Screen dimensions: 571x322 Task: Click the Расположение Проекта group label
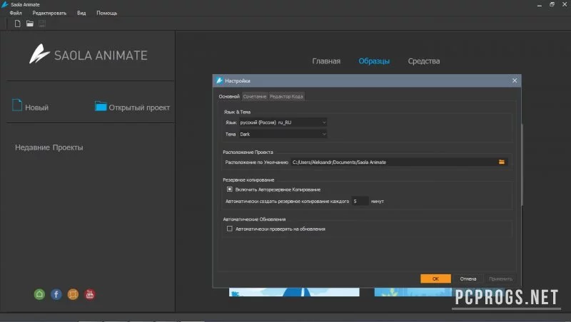248,152
